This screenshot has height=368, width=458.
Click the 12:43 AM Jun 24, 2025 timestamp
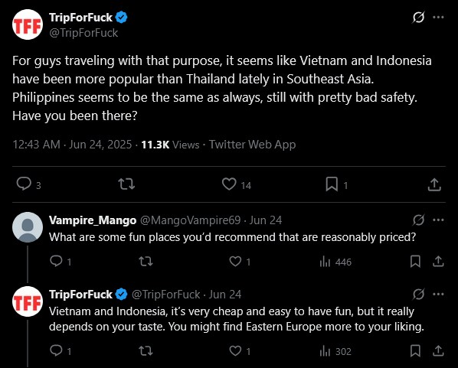(x=72, y=145)
